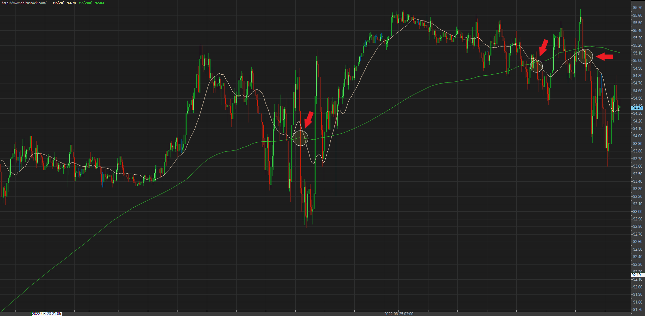The image size is (645, 316).
Task: Click the MA(200) value 92.03
Action: point(99,3)
